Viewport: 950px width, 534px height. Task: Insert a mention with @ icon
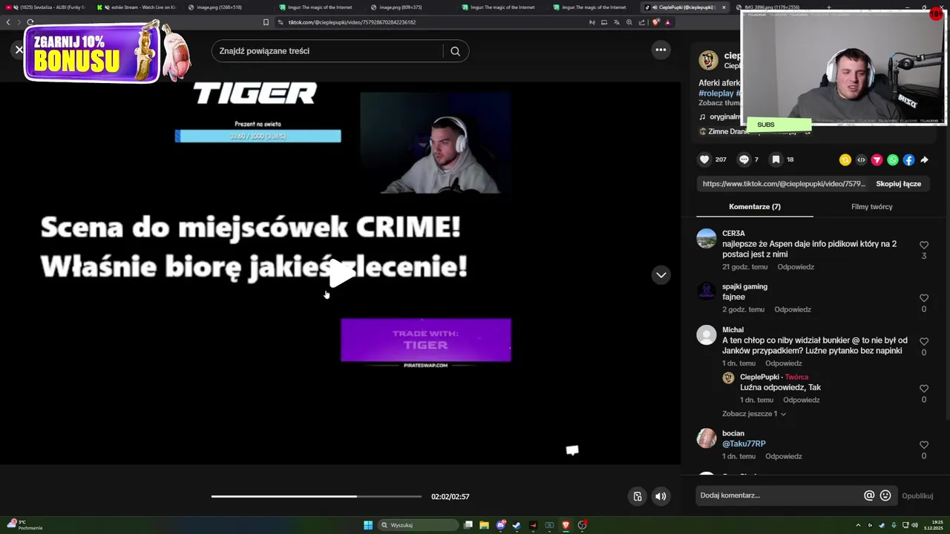pos(869,495)
